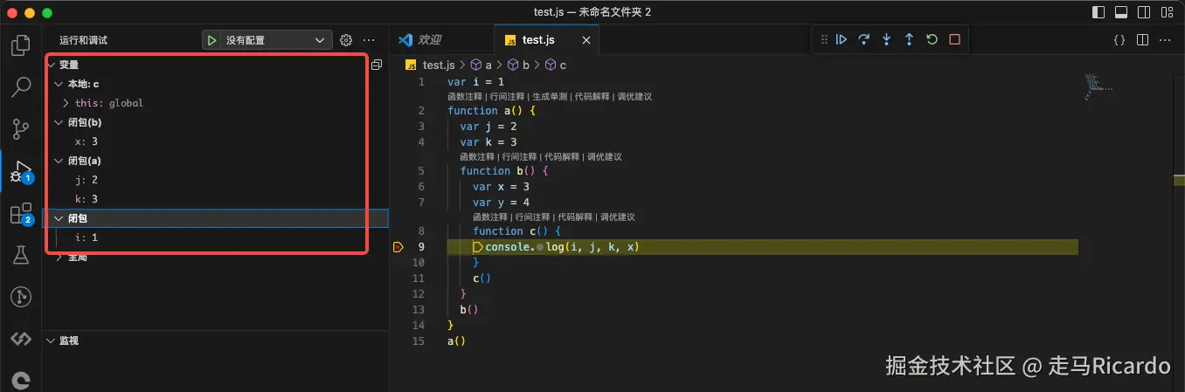Click the final 'a()' call on line 15

tap(456, 341)
